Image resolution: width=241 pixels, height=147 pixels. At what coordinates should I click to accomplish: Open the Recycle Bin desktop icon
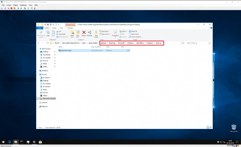tap(234, 128)
